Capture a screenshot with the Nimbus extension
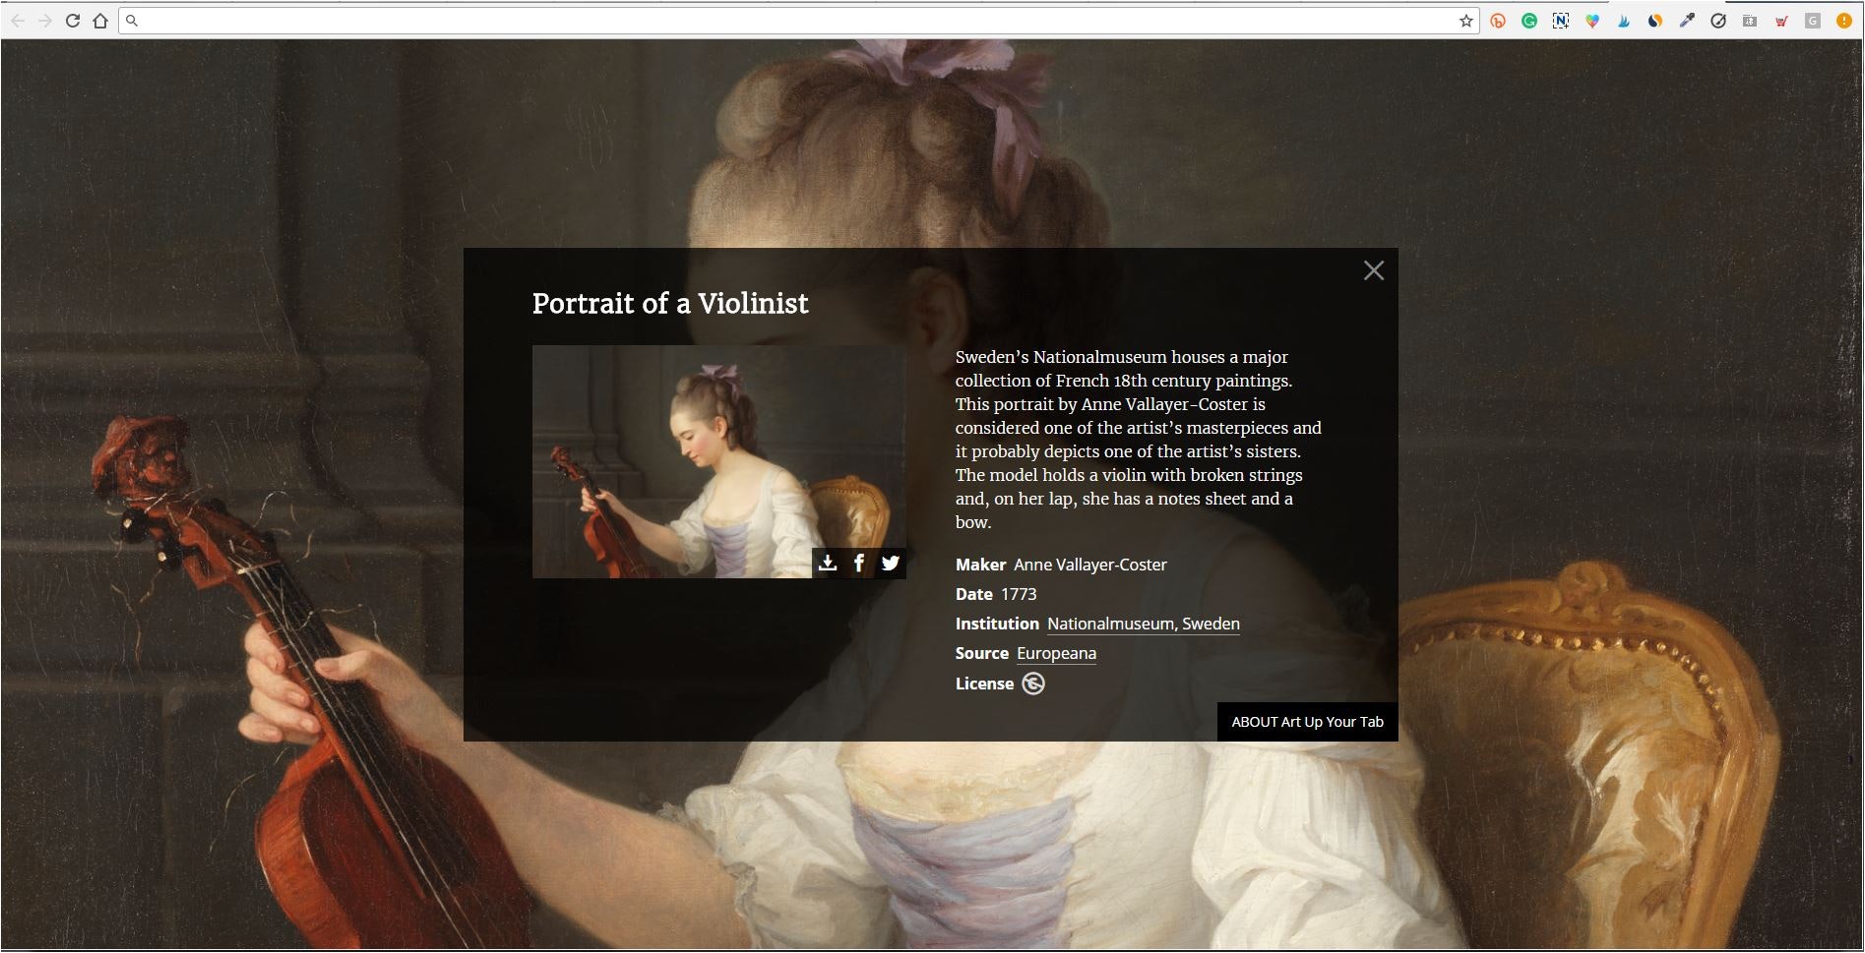The height and width of the screenshot is (953, 1865). coord(1561,20)
